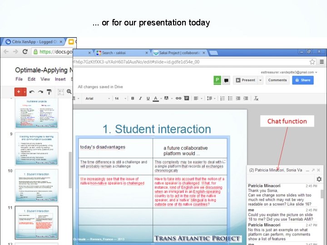
Task: Toggle bold formatting in the toolbar
Action: tap(133, 98)
